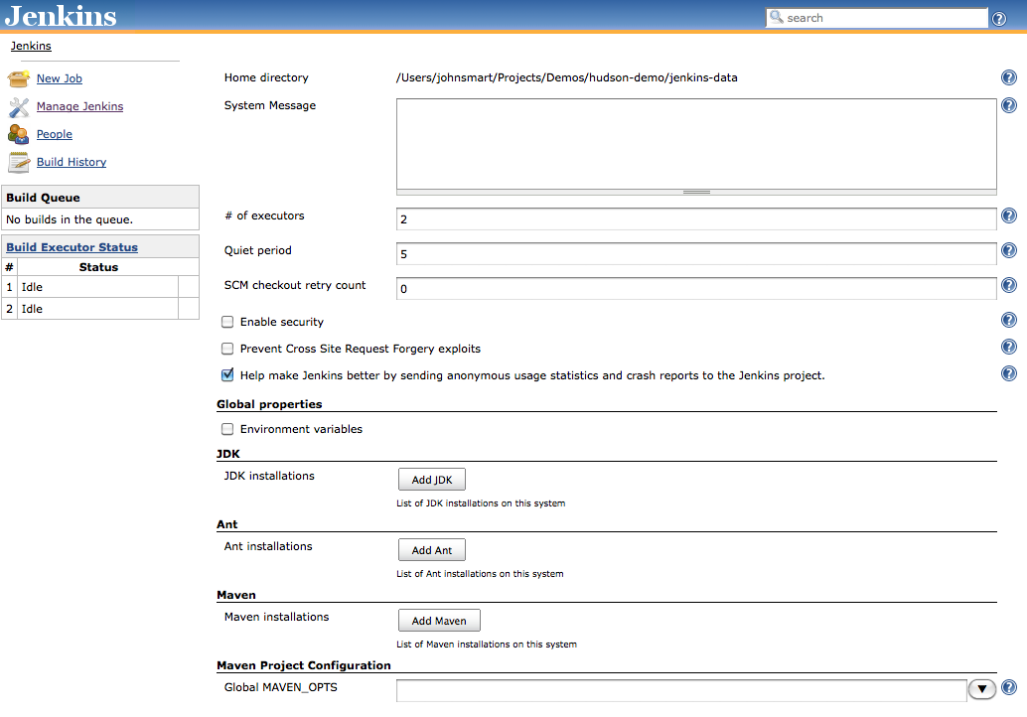Open Build Executor Status link
Image resolution: width=1027 pixels, height=717 pixels.
click(73, 247)
